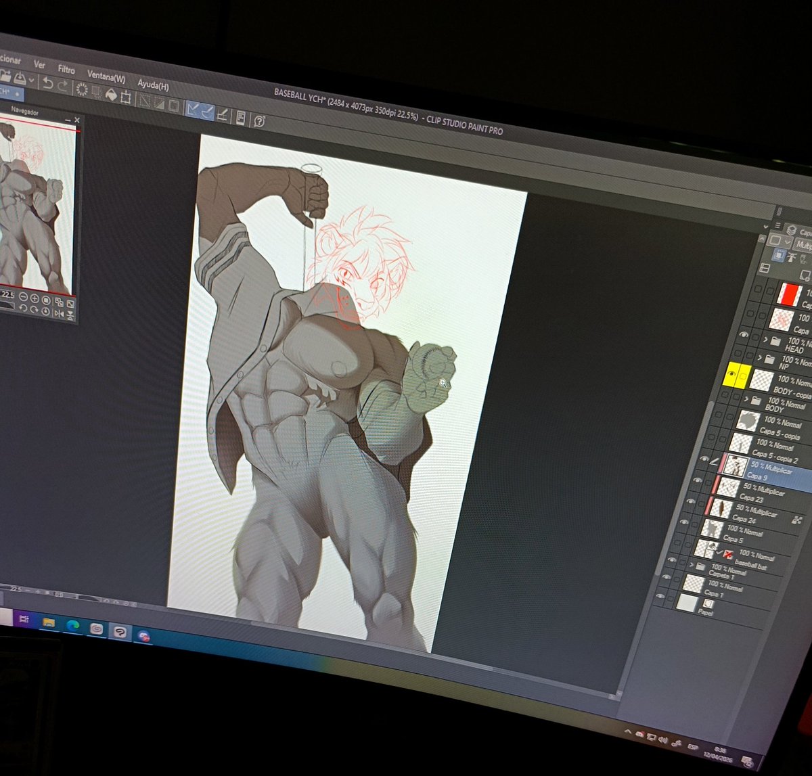
Task: Toggle the clip to layer below icon
Action: point(778,256)
